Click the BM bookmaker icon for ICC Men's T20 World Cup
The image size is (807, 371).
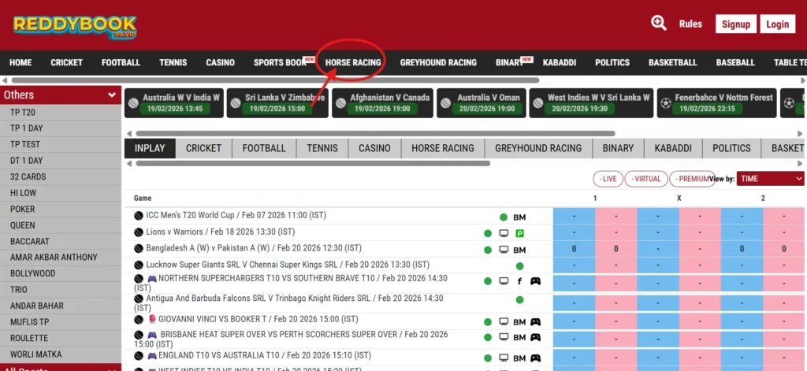(x=519, y=217)
